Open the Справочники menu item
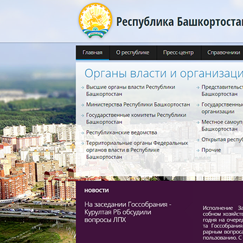Image resolution: width=243 pixels, height=243 pixels. pyautogui.click(x=224, y=53)
